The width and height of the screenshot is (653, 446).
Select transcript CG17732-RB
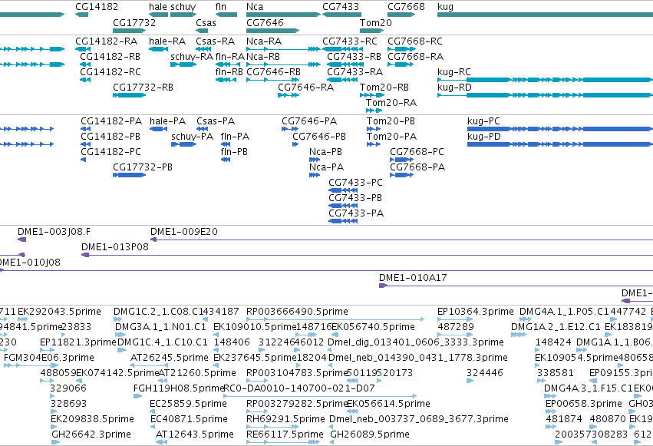[x=143, y=88]
